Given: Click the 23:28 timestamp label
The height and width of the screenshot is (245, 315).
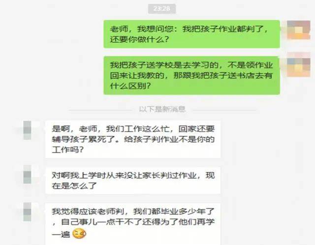Looking at the screenshot, I should 162,9.
